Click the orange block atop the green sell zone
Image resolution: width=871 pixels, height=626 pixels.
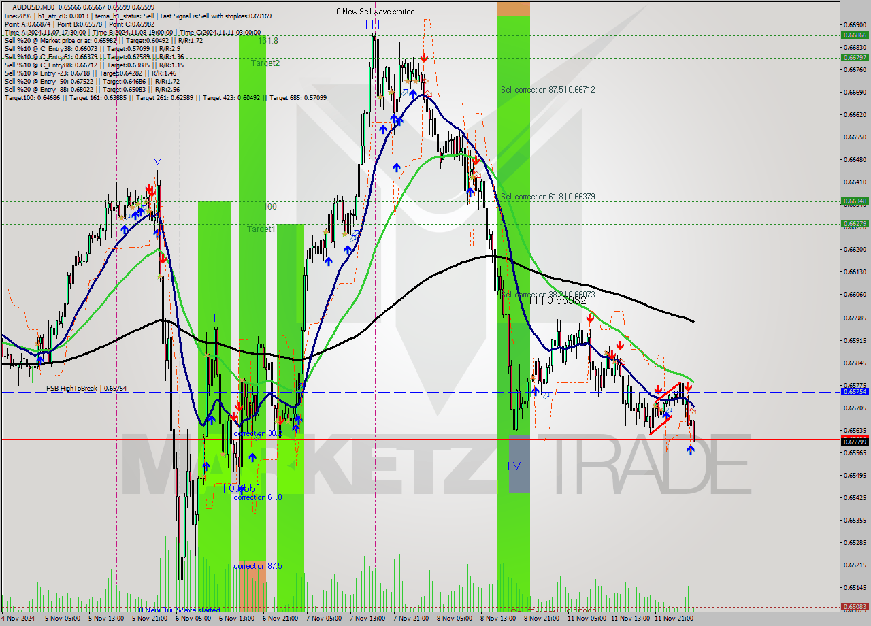pos(513,9)
